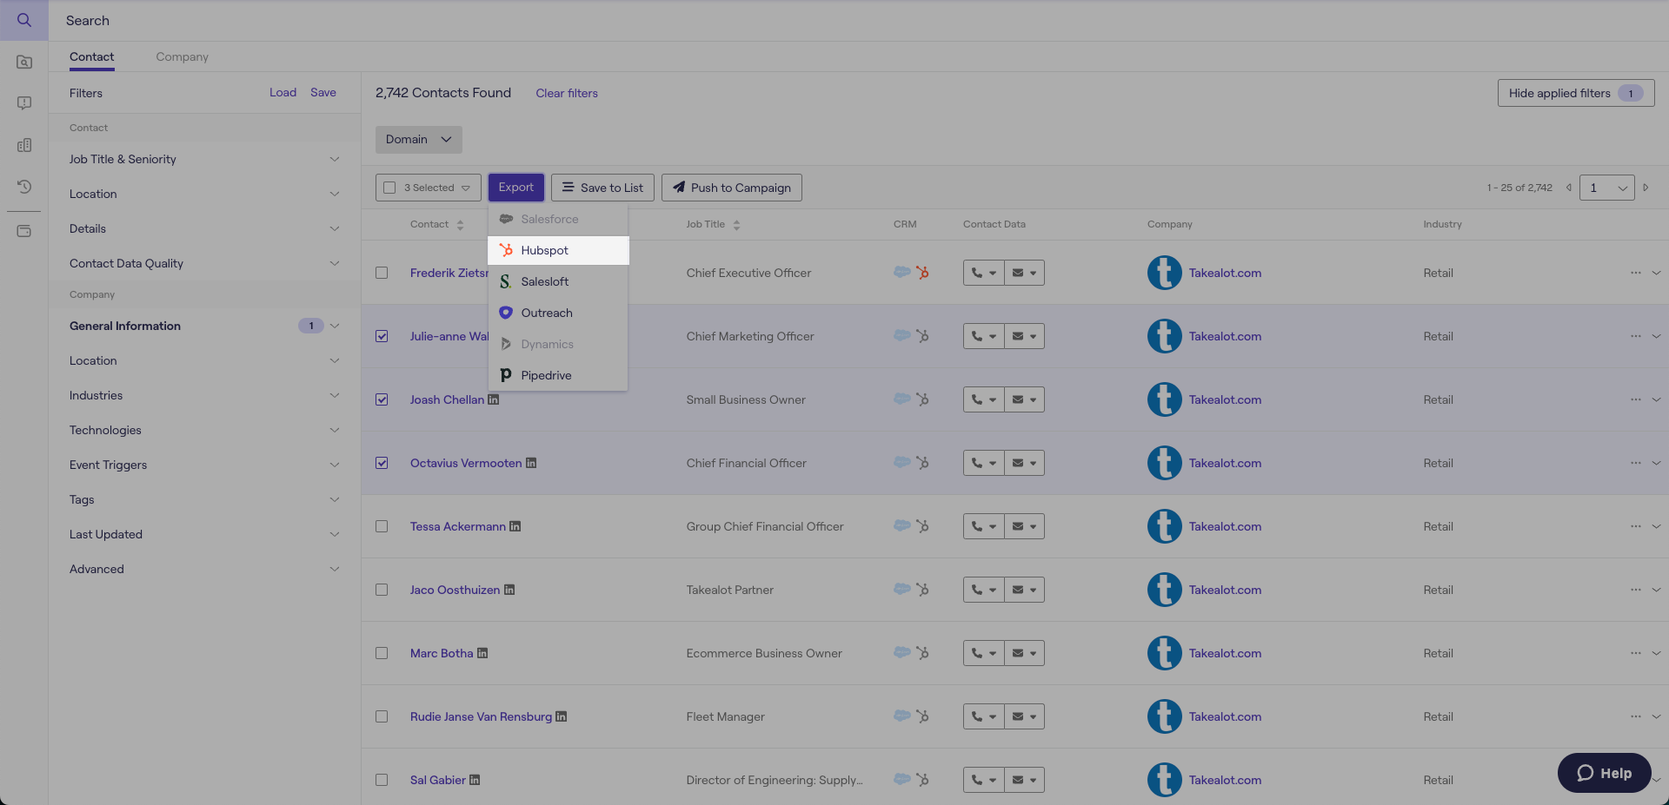Click Hide applied filters button
This screenshot has width=1669, height=805.
pos(1575,93)
